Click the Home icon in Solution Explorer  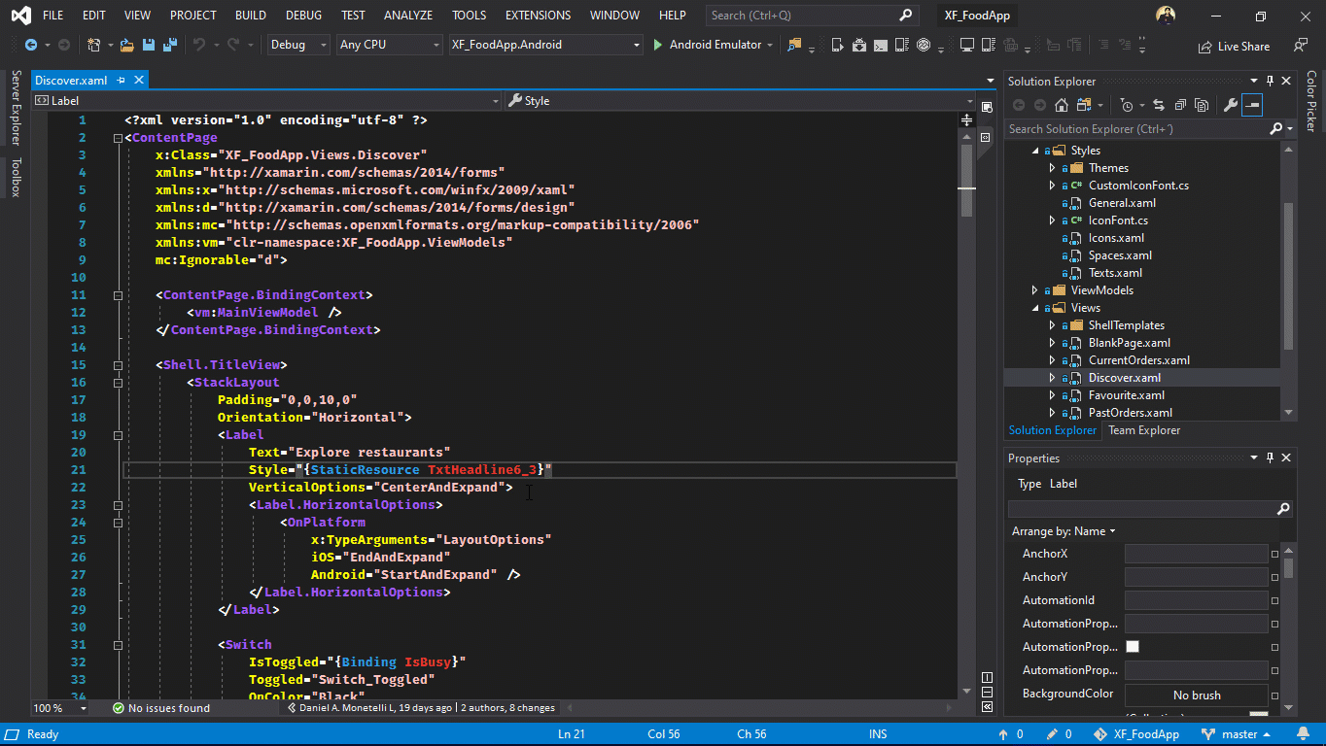click(x=1062, y=105)
